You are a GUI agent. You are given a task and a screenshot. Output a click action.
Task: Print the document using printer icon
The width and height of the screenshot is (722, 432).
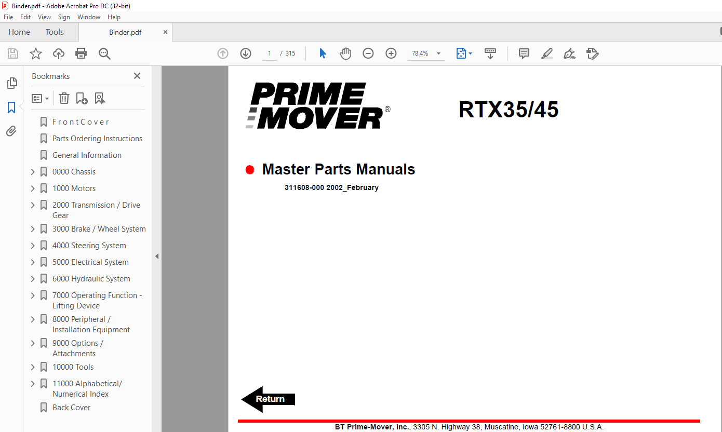pos(81,53)
